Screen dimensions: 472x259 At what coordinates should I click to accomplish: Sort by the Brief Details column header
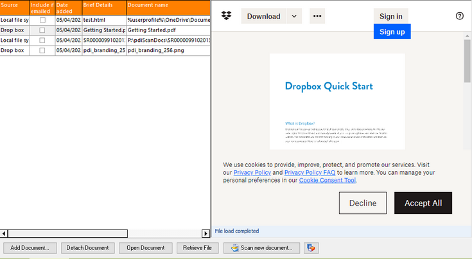pos(104,8)
